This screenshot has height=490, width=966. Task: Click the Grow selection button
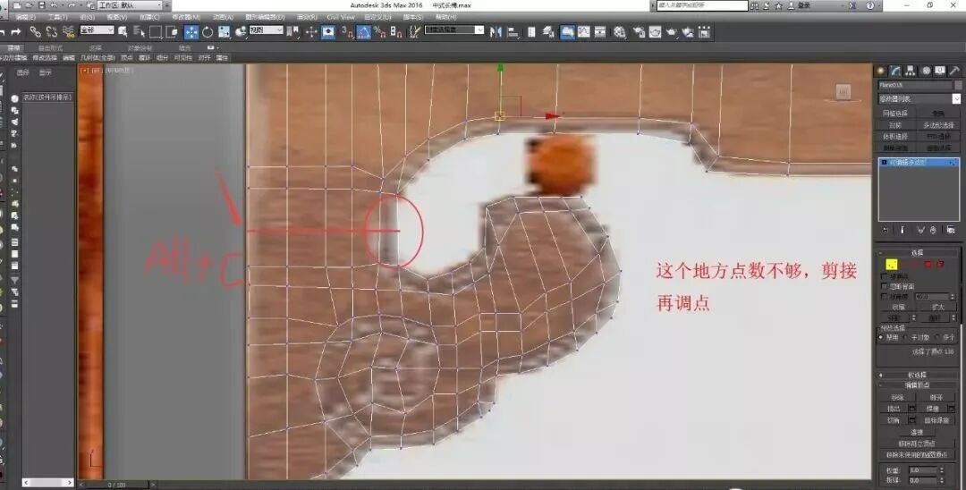(x=937, y=307)
